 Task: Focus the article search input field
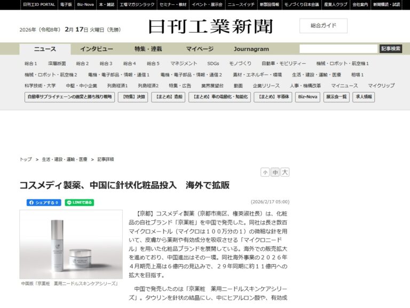(x=338, y=49)
